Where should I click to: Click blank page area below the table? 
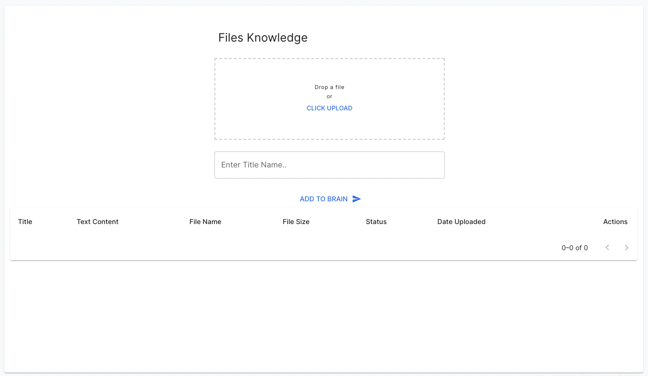323,315
